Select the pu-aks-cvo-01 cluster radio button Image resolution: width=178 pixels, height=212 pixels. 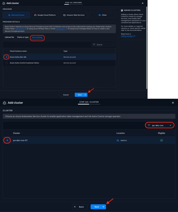pos(7,140)
